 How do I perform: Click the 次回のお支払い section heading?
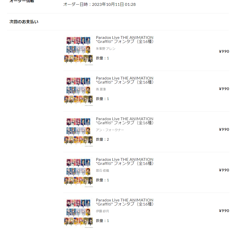pos(24,22)
